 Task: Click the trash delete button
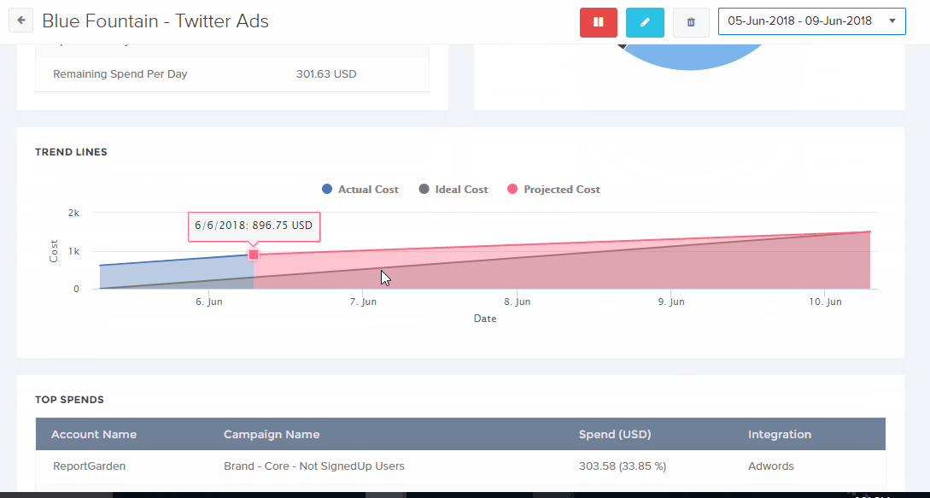point(691,22)
